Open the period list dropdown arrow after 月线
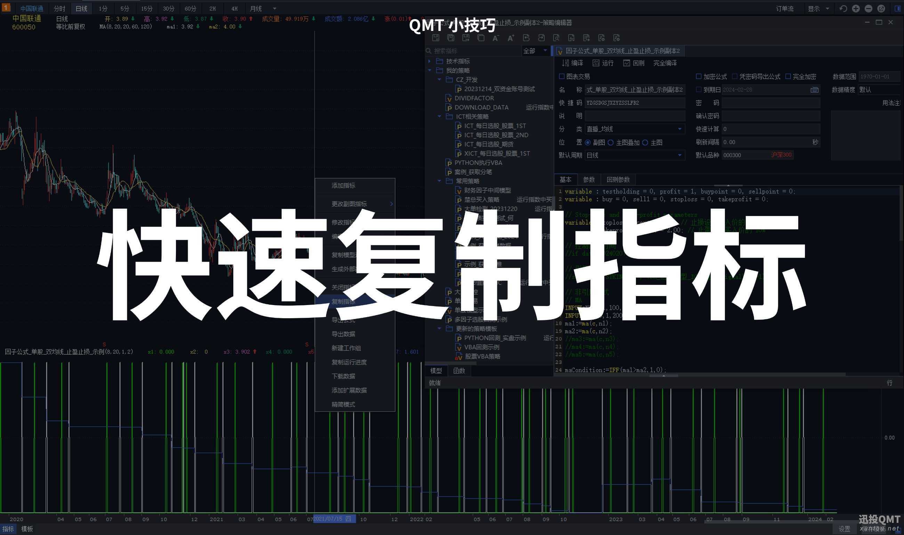The width and height of the screenshot is (904, 535). point(275,8)
